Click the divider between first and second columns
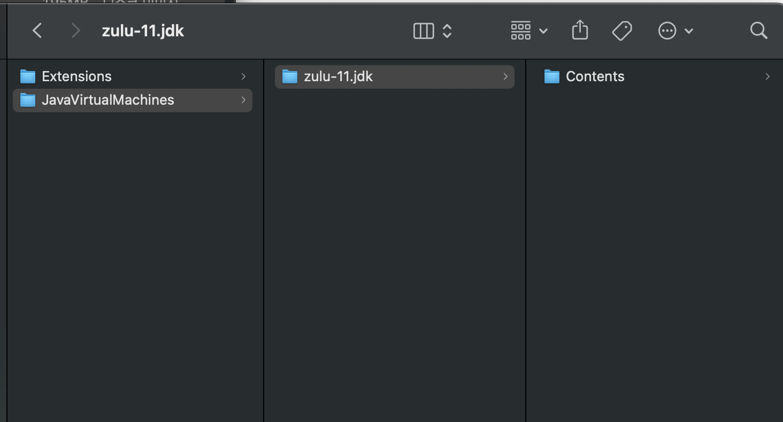Image resolution: width=783 pixels, height=422 pixels. point(264,240)
